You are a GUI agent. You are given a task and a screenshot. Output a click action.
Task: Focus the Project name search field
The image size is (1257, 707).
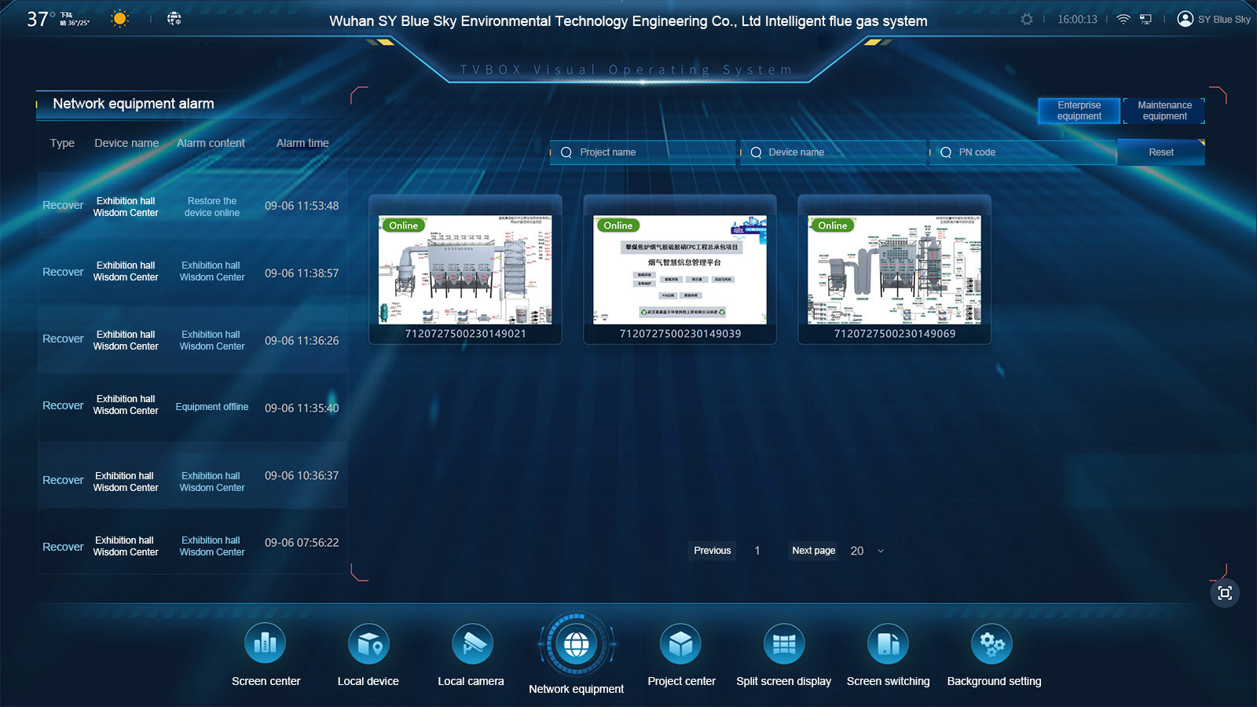point(643,152)
